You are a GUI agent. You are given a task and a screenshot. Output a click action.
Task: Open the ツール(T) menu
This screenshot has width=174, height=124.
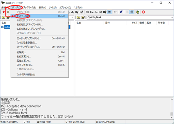click(53, 7)
